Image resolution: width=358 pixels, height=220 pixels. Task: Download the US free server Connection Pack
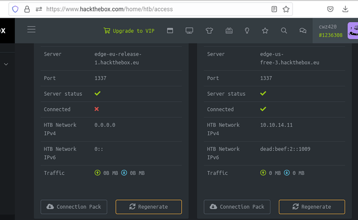coord(237,207)
